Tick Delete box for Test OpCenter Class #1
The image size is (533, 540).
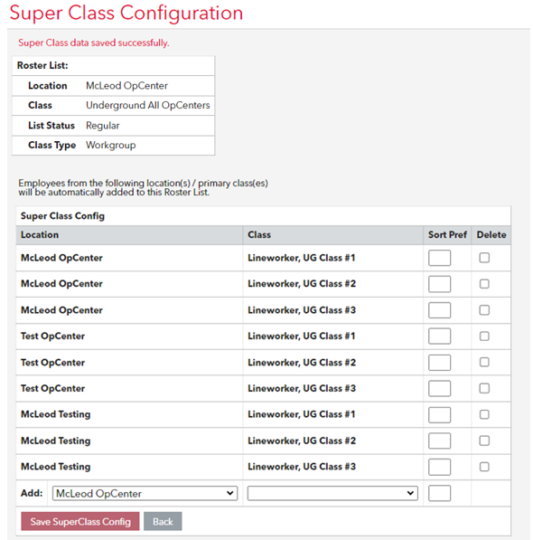click(484, 336)
